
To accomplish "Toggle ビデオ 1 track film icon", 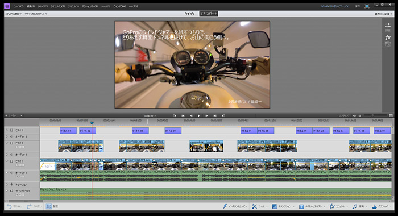I will tap(11, 161).
